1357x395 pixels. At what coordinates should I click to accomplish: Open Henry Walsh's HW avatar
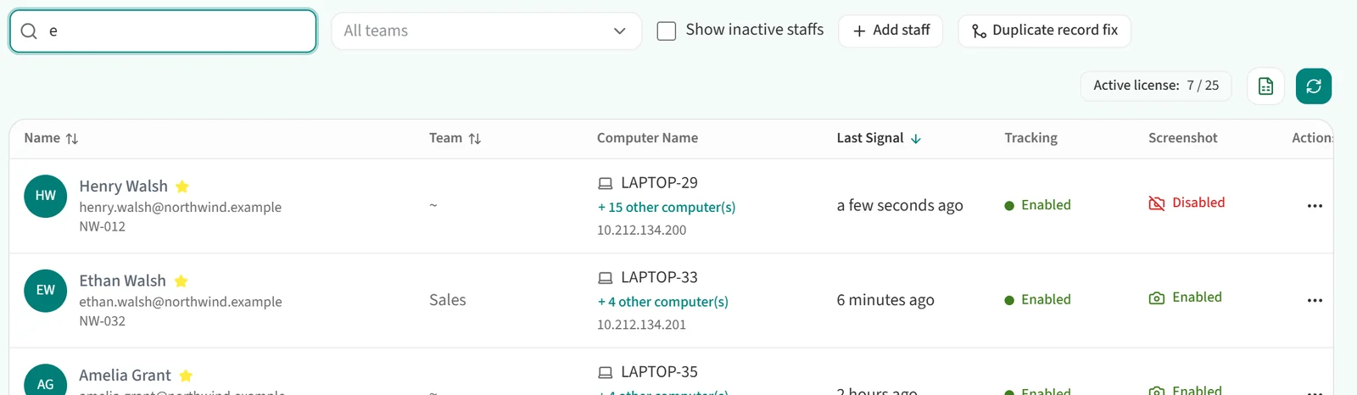click(x=46, y=196)
